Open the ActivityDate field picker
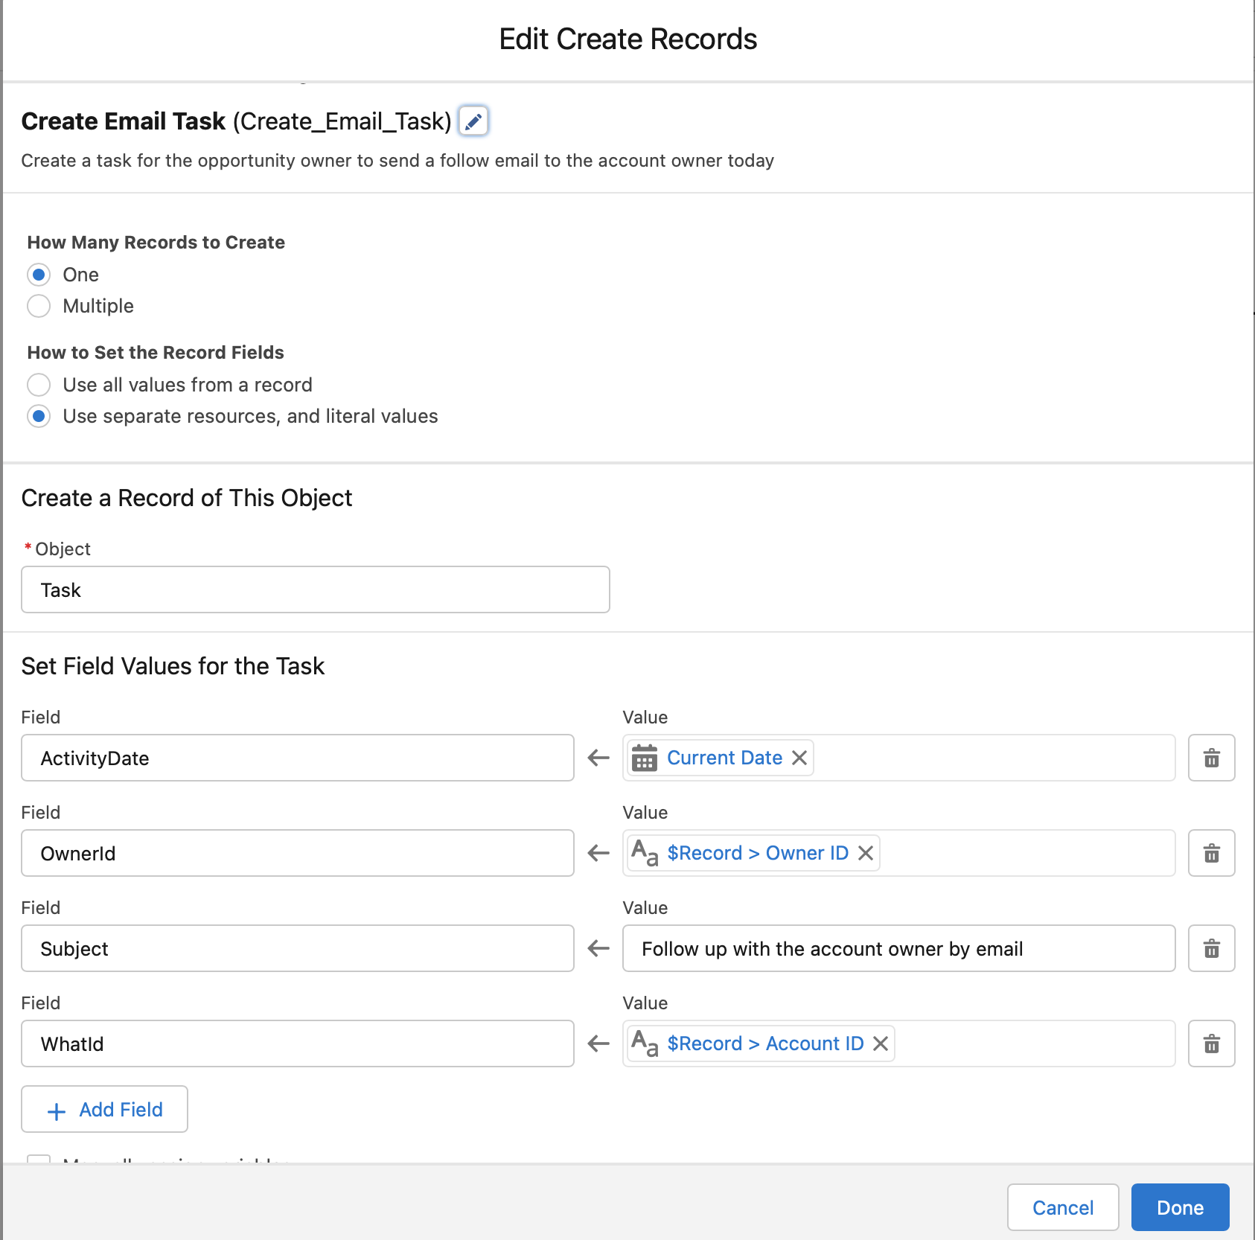 pyautogui.click(x=297, y=758)
